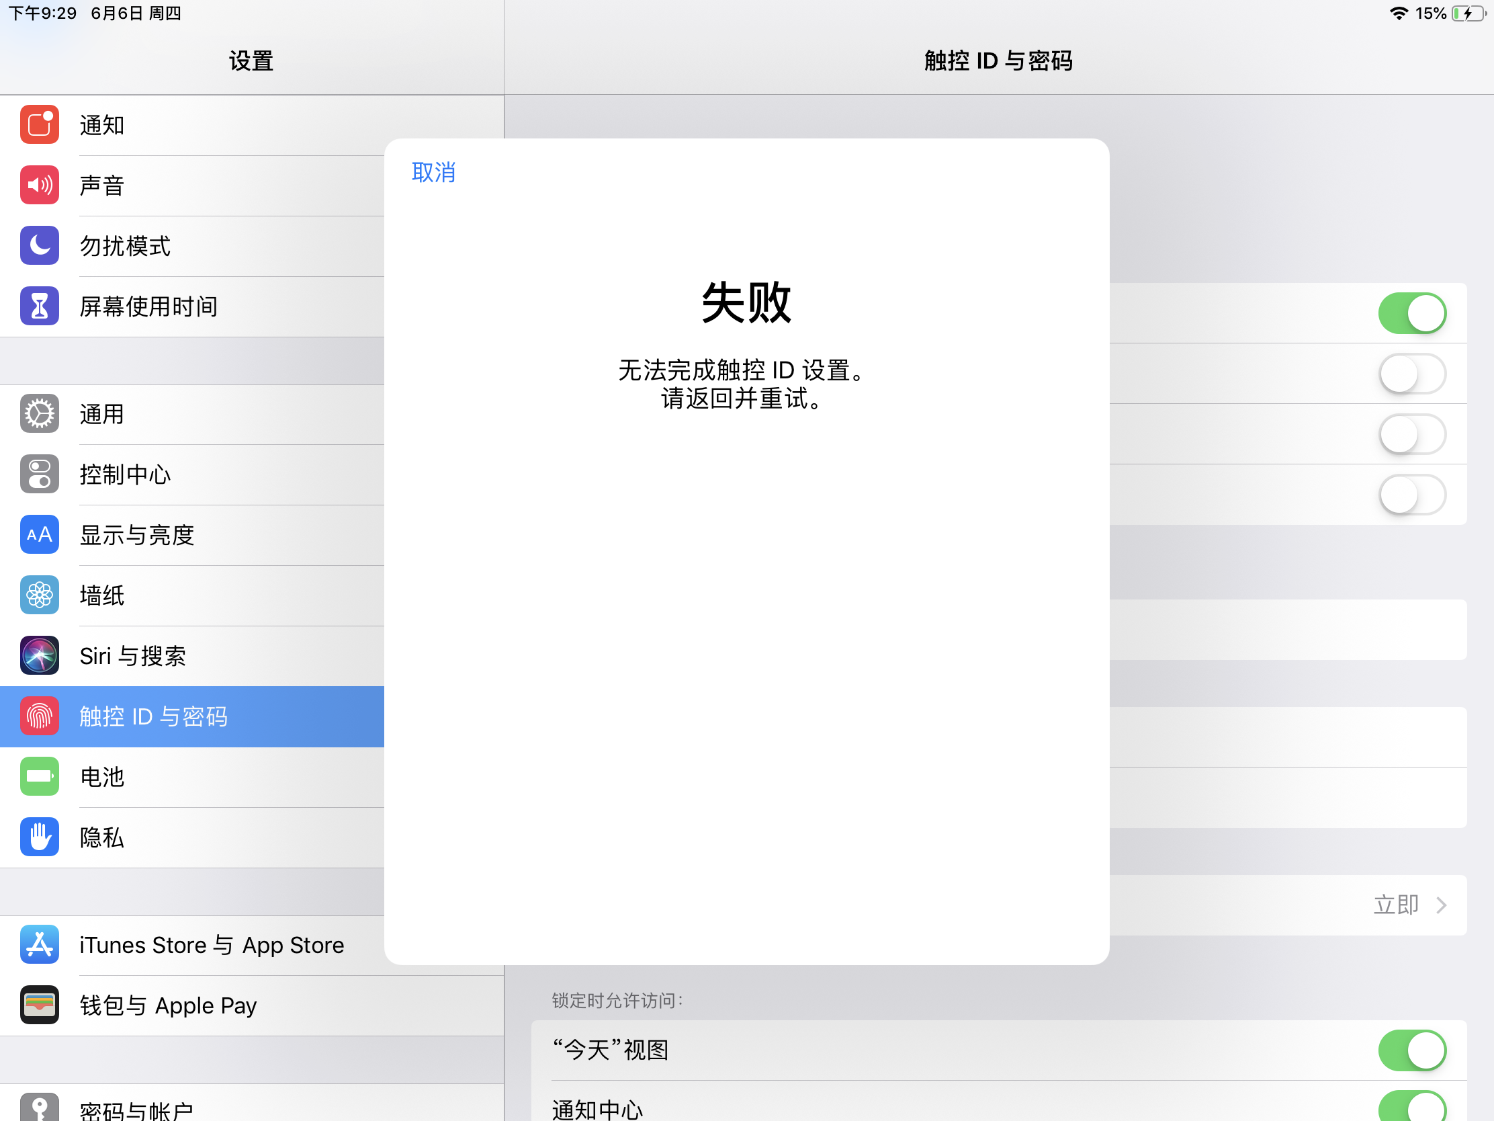Open the 立即 passcode requirement chevron
The image size is (1494, 1121).
coord(1441,905)
